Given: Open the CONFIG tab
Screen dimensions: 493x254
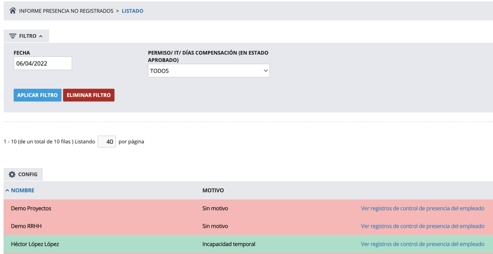Looking at the screenshot, I should (23, 174).
